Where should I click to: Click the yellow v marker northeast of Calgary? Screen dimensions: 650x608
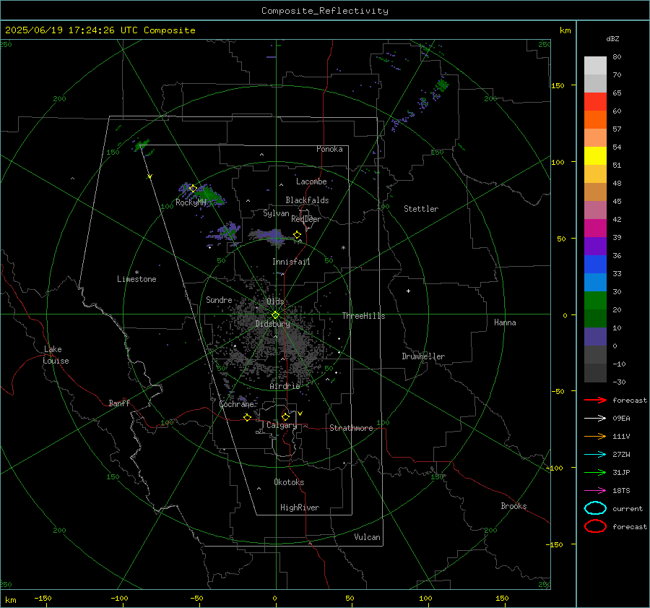click(300, 414)
